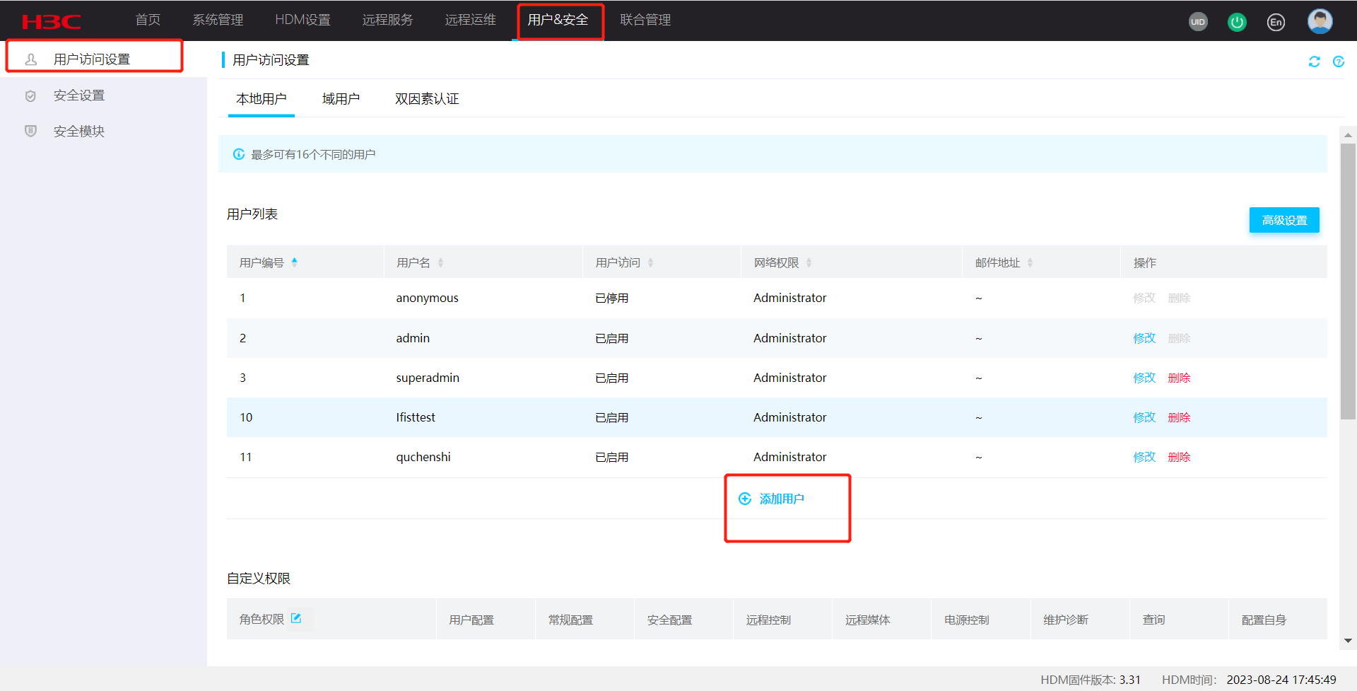Click the scrollbar down arrow
Viewport: 1357px width, 691px height.
[1348, 641]
